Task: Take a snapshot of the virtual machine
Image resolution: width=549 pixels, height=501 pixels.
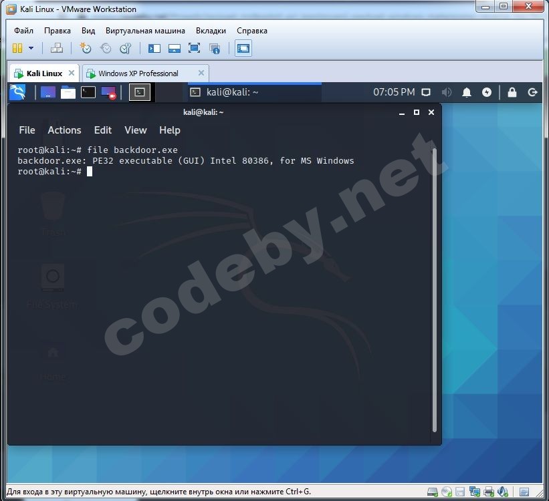Action: pos(85,48)
